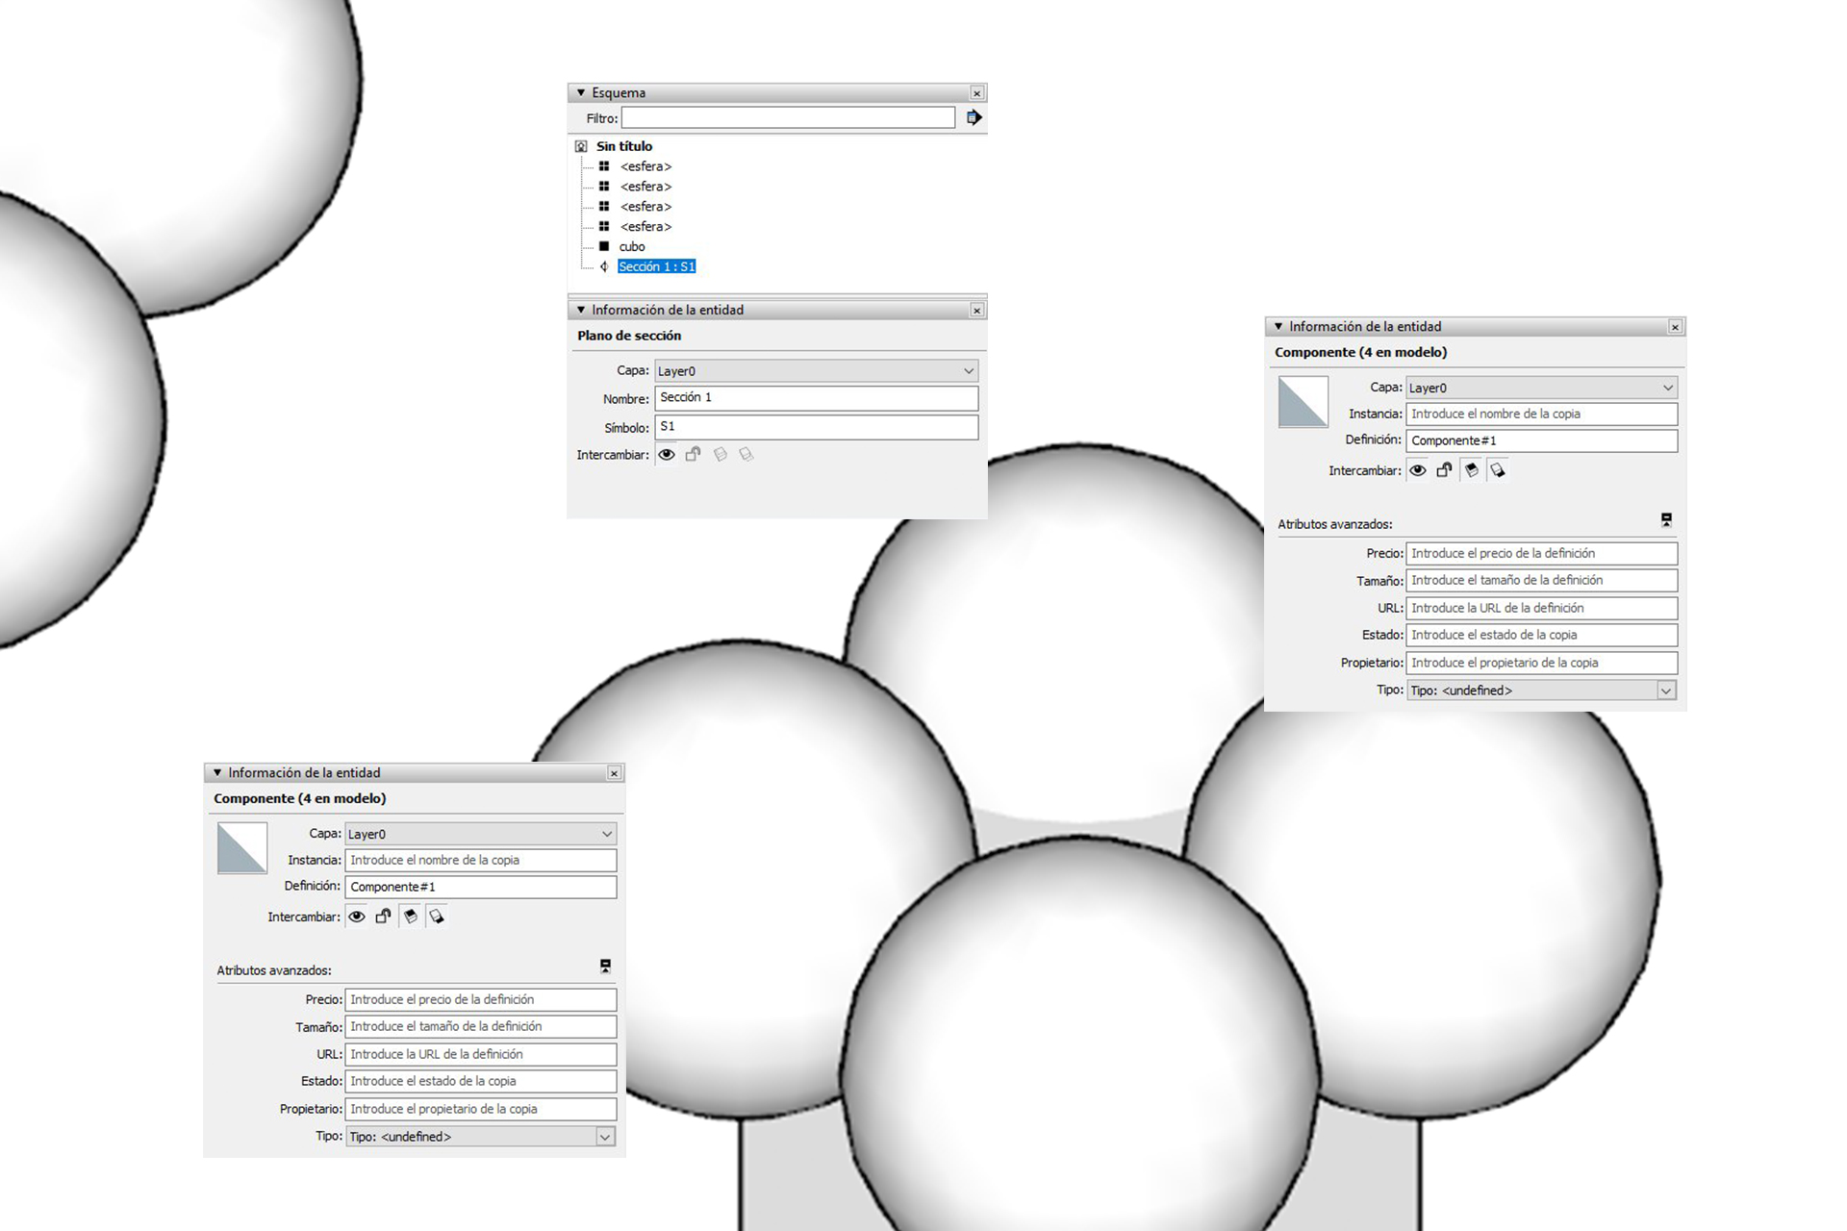The height and width of the screenshot is (1231, 1847).
Task: Collapse the Esquema panel with its triangle
Action: 581,93
